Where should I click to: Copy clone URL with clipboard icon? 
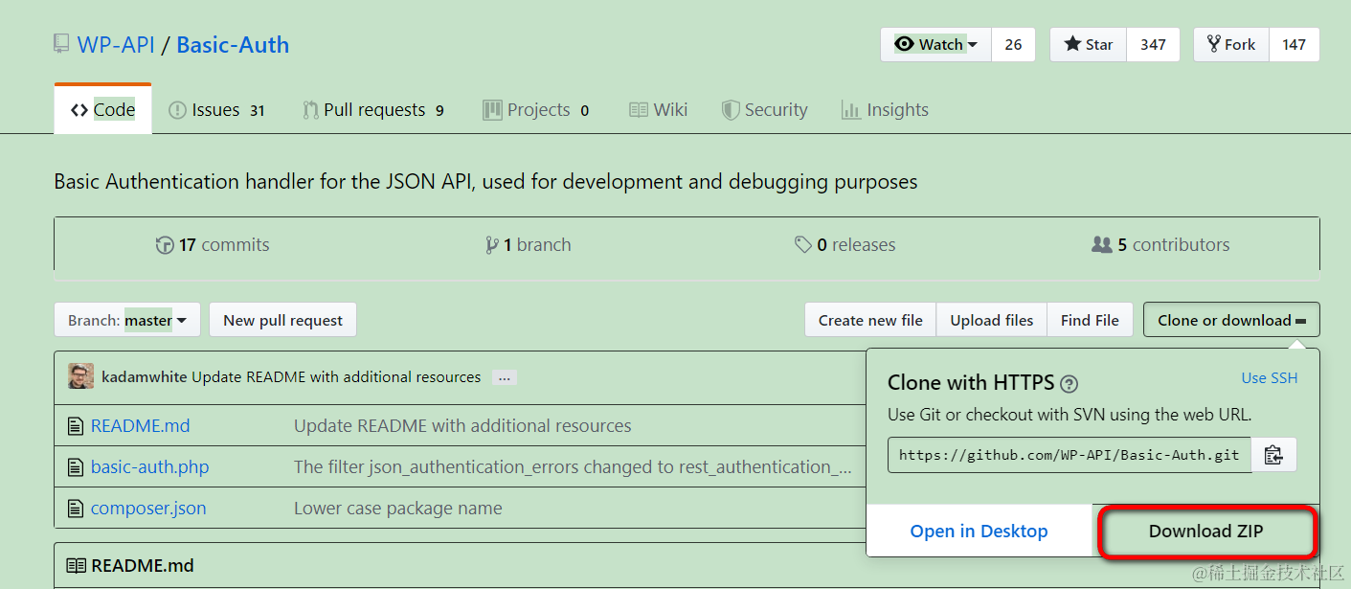click(1273, 455)
